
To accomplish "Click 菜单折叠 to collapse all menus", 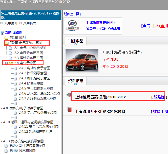I will tap(30, 23).
